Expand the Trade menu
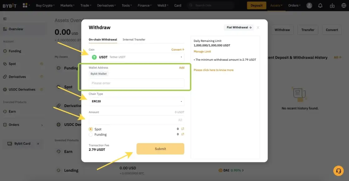Viewport: 349px width, 181px height. (x=86, y=5)
